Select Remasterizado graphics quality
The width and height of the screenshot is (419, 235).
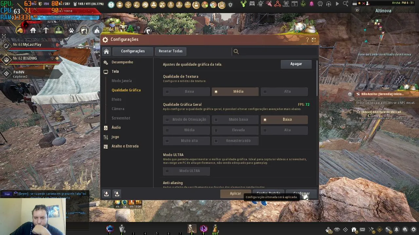click(x=235, y=141)
